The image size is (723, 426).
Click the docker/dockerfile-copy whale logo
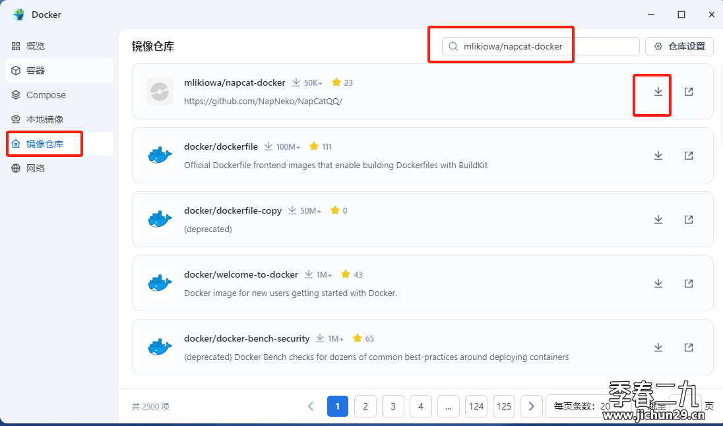coord(160,220)
